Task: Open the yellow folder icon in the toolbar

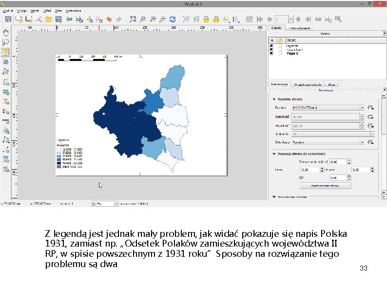Action: click(x=48, y=19)
